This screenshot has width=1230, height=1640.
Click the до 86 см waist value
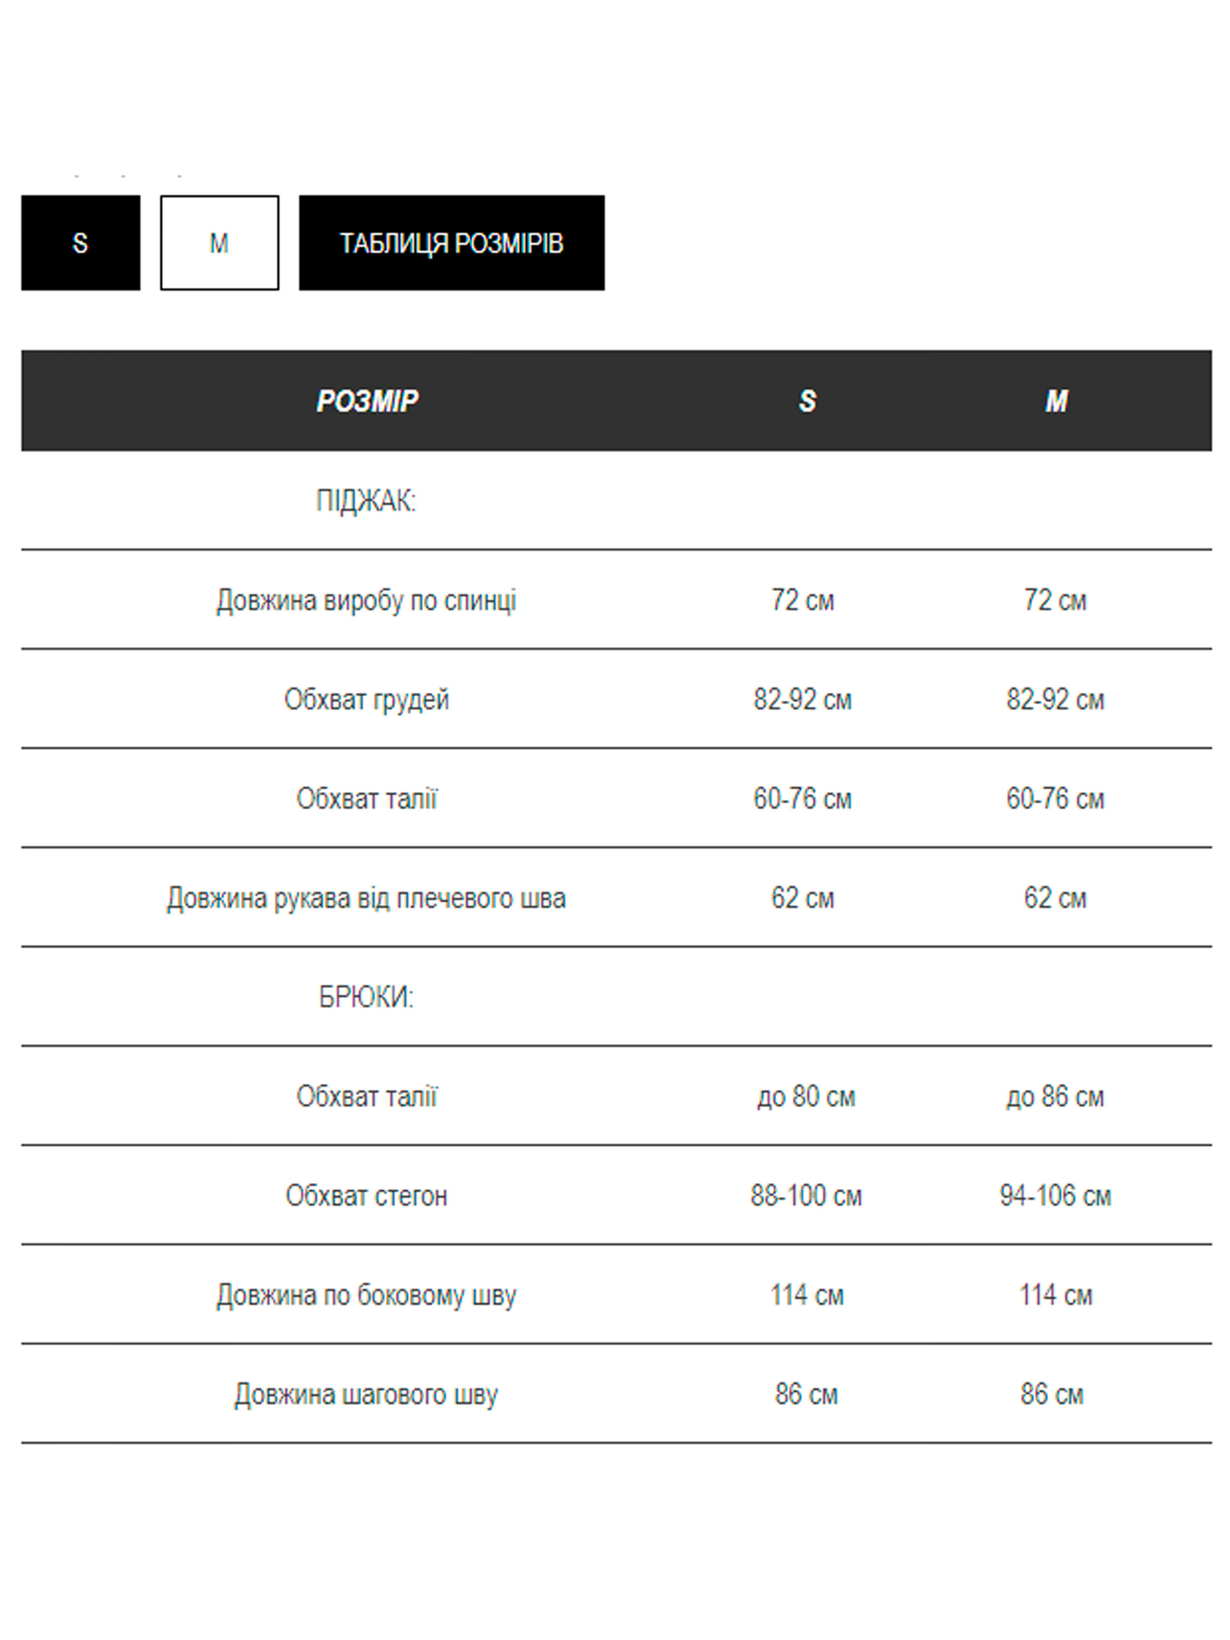tap(1055, 1096)
